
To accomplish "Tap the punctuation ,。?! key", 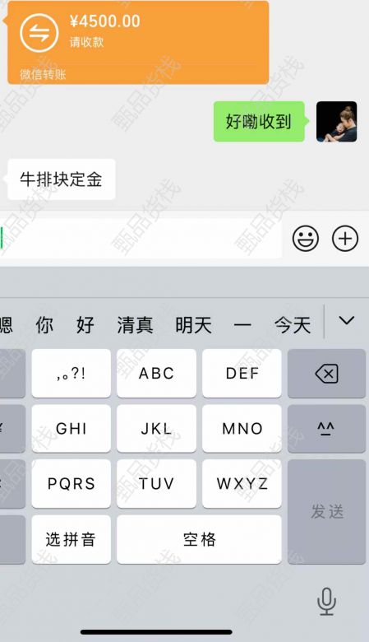I will point(71,374).
